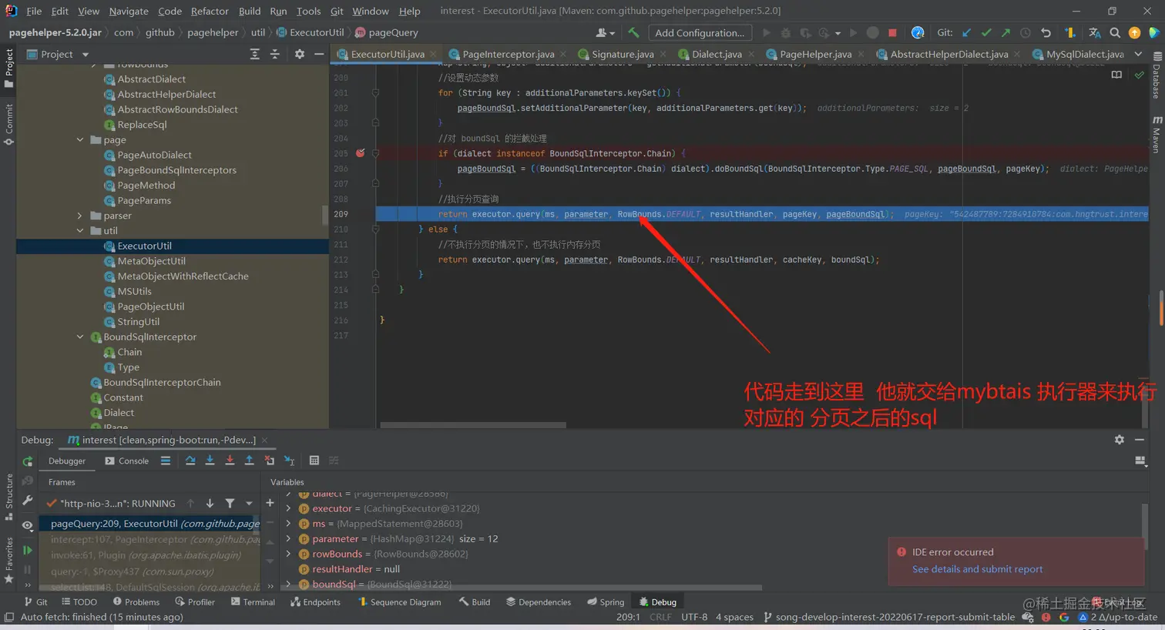Click UTF-8 encoding in status bar
The height and width of the screenshot is (630, 1165).
click(694, 617)
